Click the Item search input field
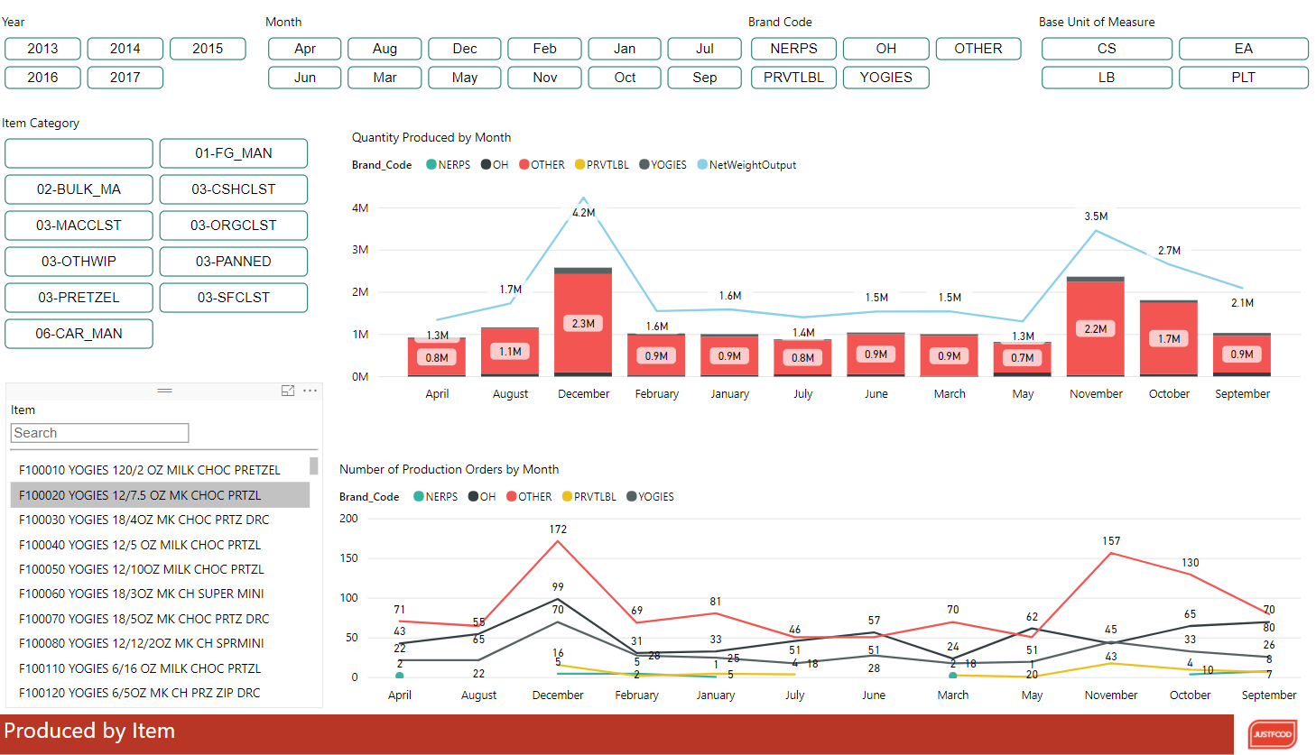This screenshot has height=755, width=1316. click(x=99, y=433)
